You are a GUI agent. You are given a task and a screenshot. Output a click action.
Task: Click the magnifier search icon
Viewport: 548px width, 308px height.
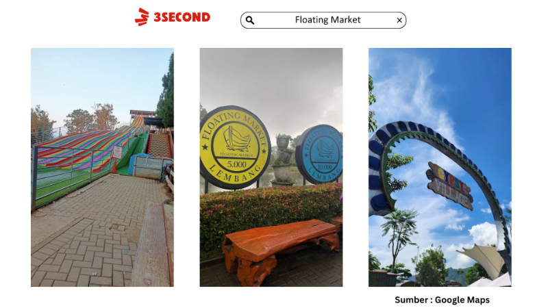click(x=249, y=21)
